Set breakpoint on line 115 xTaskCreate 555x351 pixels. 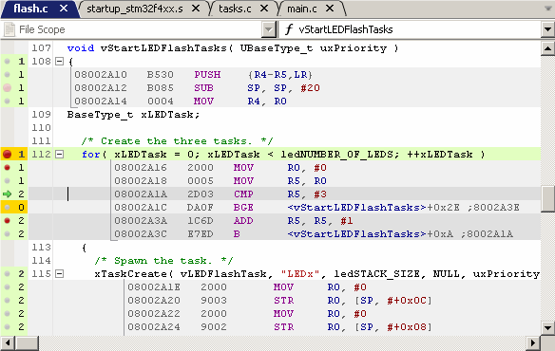(7, 274)
